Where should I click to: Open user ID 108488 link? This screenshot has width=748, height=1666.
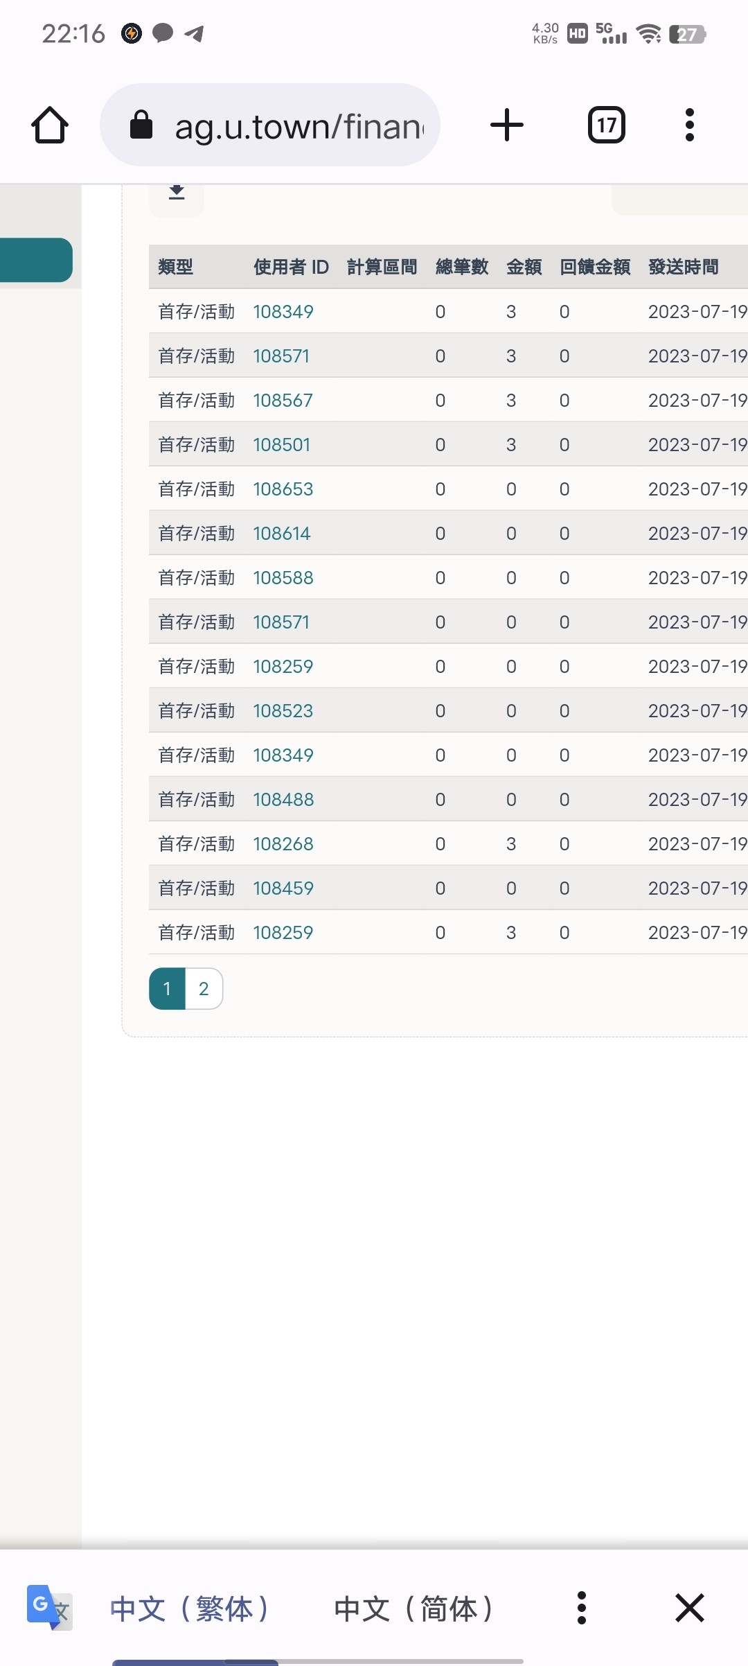click(283, 800)
